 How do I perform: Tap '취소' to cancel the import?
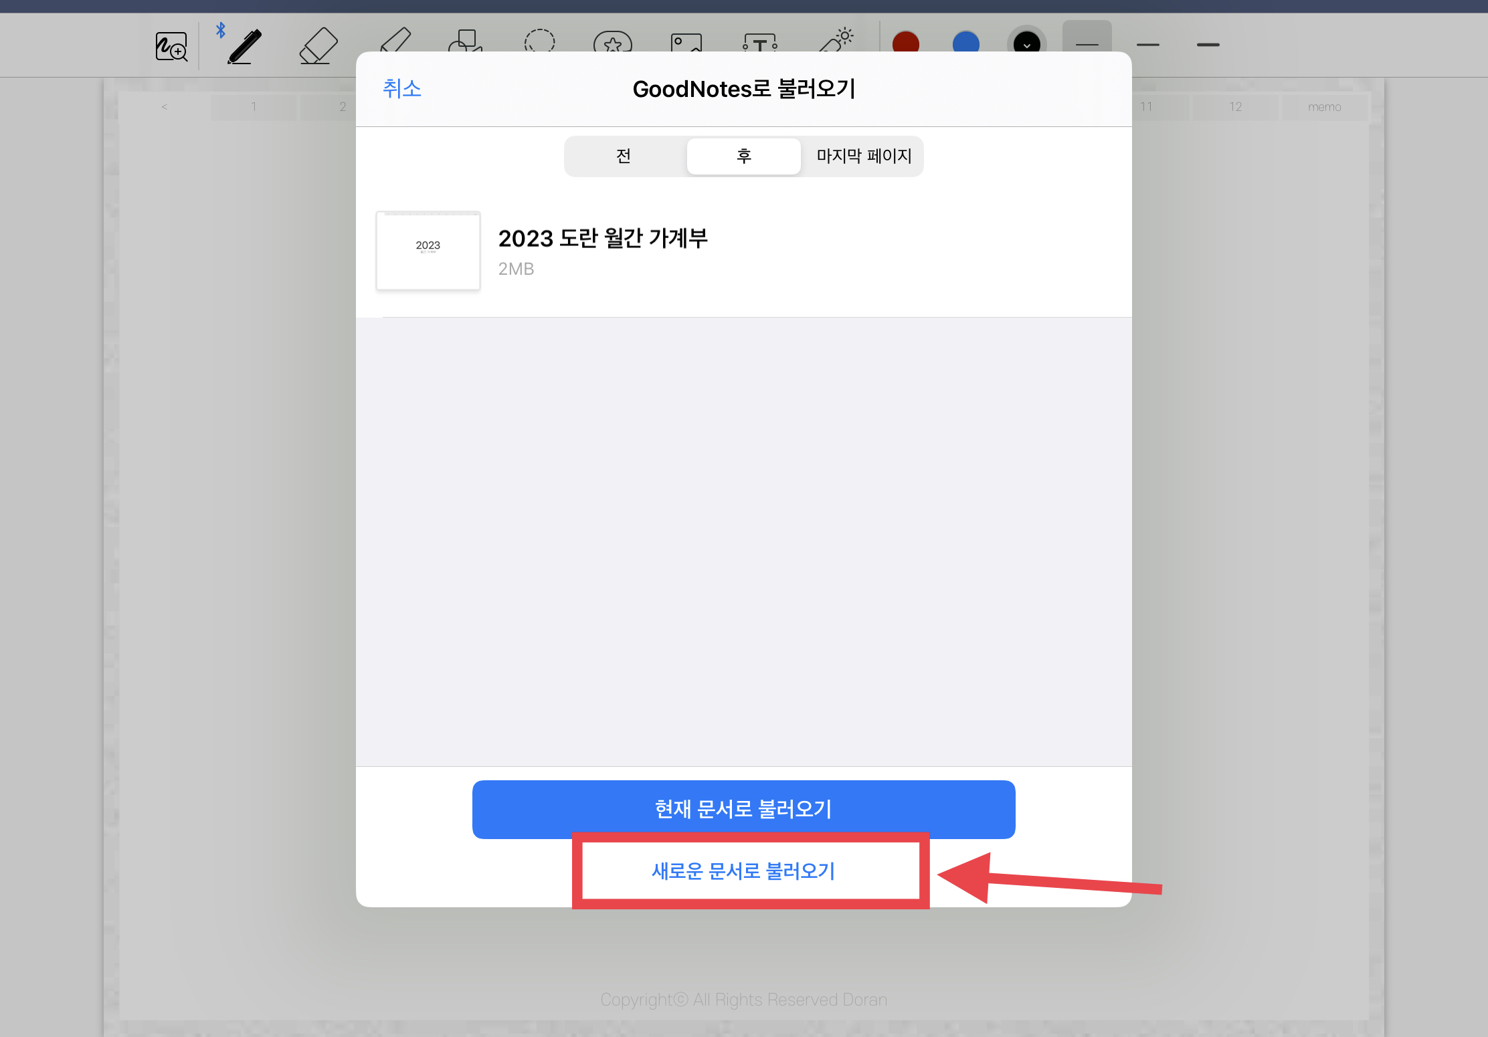click(x=401, y=89)
